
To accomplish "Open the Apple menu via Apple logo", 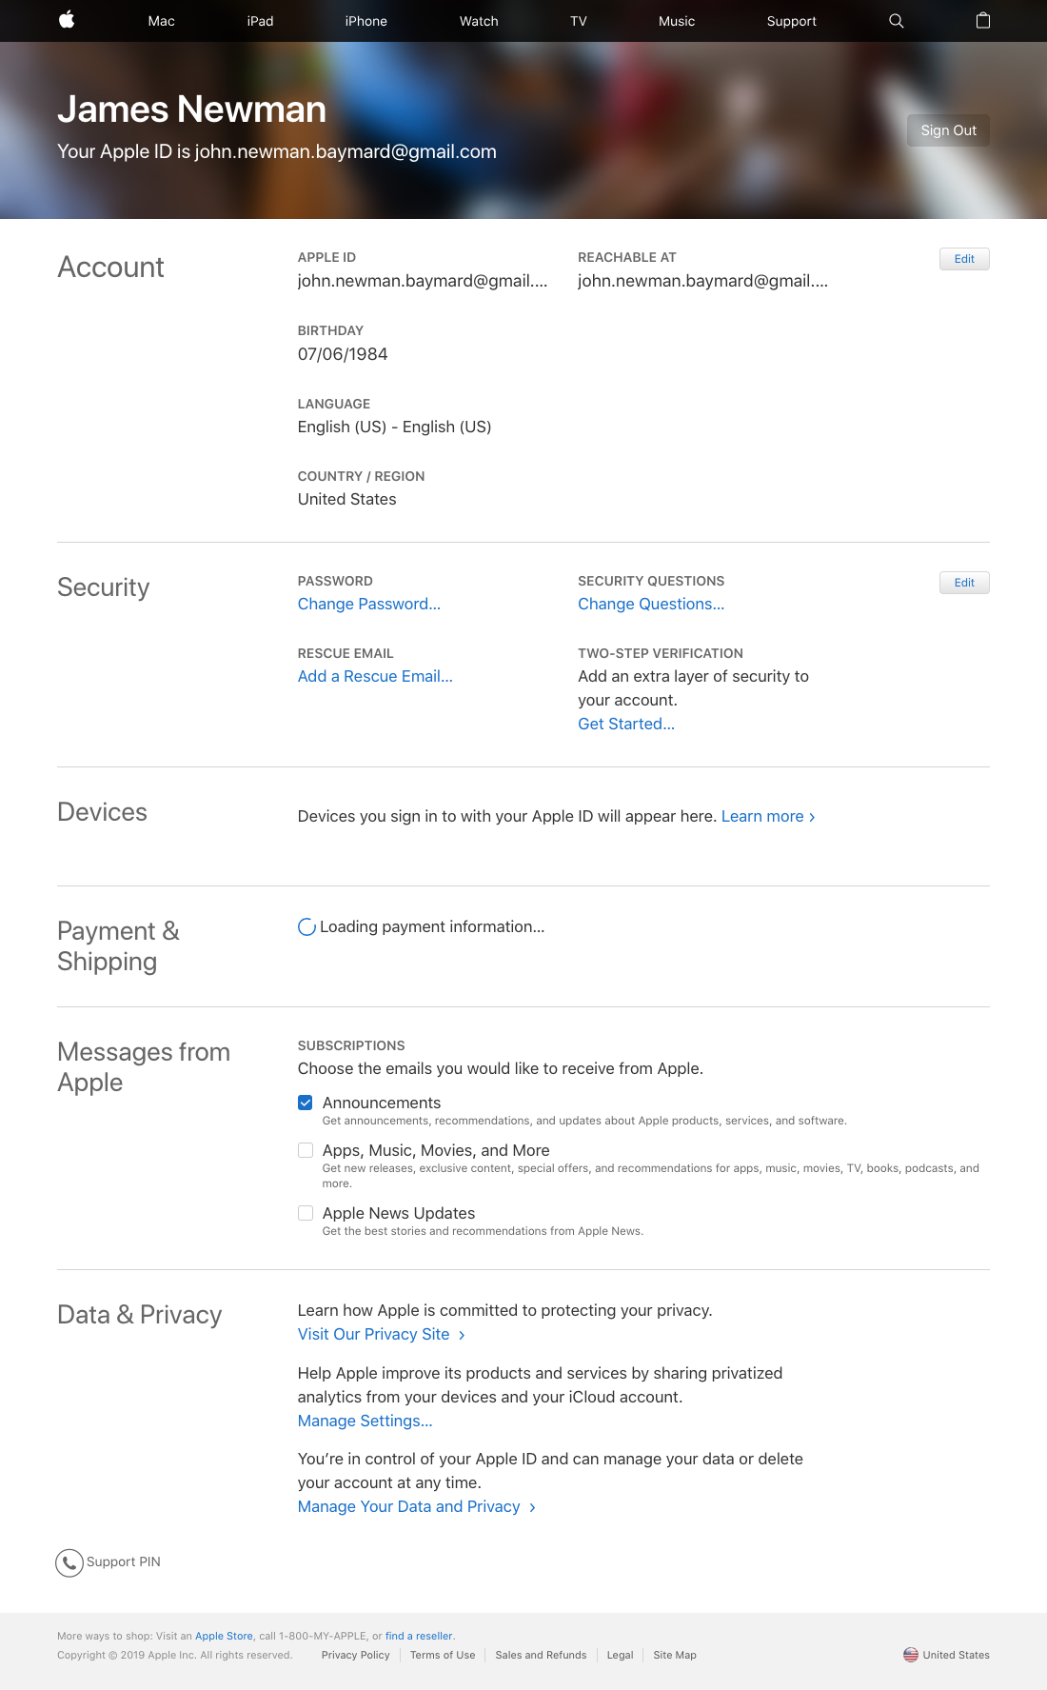I will [66, 20].
